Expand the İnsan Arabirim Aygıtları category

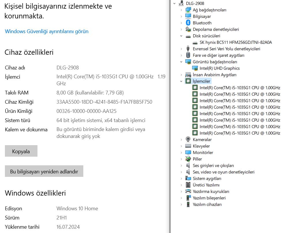pos(181,75)
